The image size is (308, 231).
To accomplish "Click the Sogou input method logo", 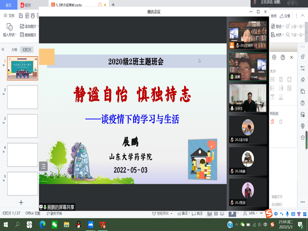I will point(268,214).
